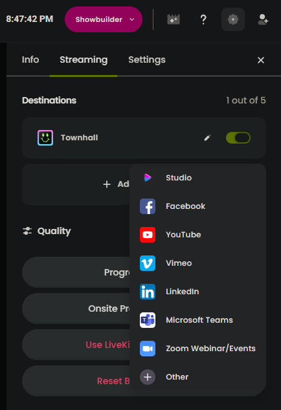
Task: Edit Townhall destination with pencil icon
Action: (x=207, y=138)
